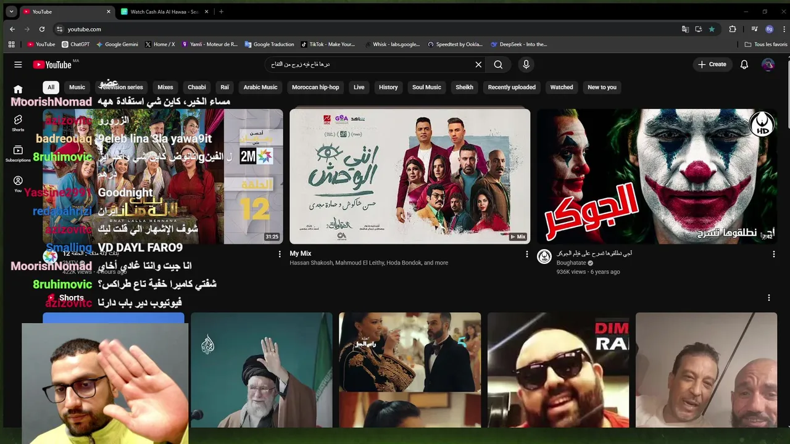790x444 pixels.
Task: Open the Joker video's three-dot options
Action: [774, 254]
